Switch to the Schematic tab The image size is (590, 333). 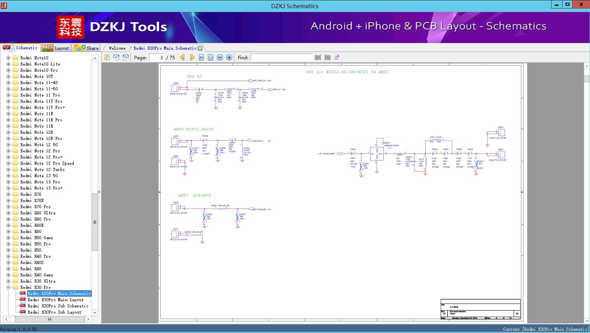point(20,48)
